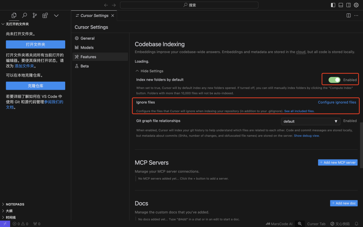This screenshot has height=227, width=363.
Task: Click the notification bell in status bar
Action: (x=357, y=224)
